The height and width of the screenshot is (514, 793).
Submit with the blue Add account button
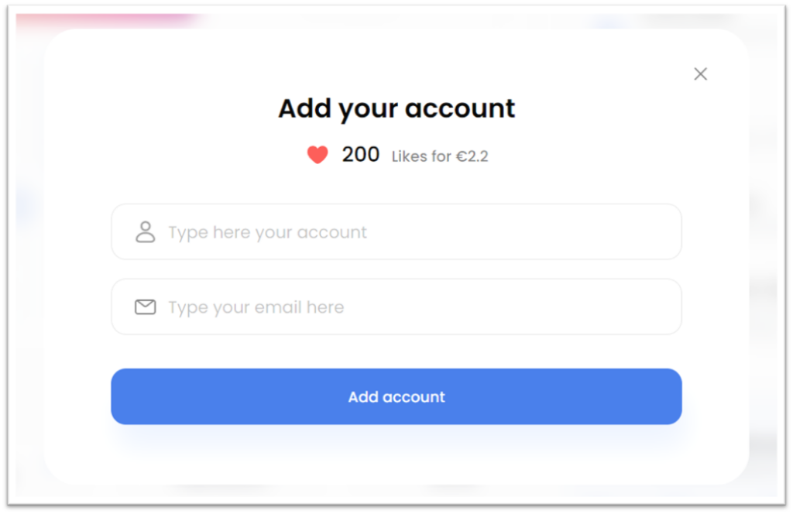pyautogui.click(x=396, y=397)
